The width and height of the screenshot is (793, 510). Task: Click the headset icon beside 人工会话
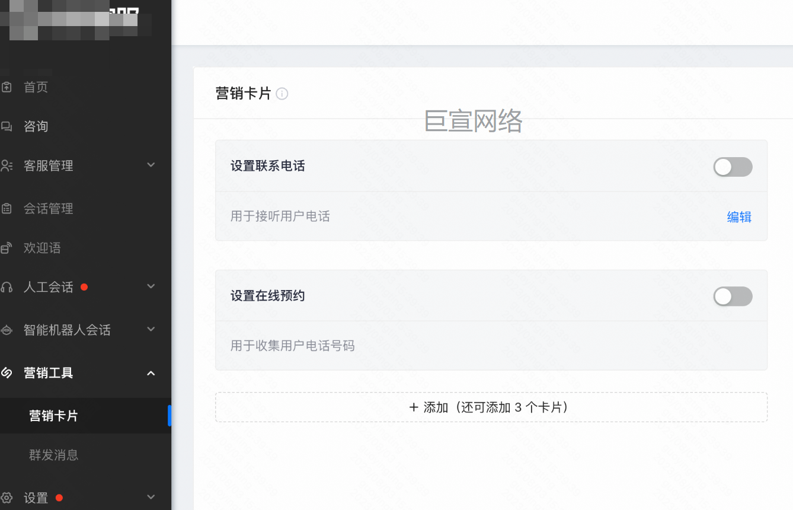[x=7, y=287]
